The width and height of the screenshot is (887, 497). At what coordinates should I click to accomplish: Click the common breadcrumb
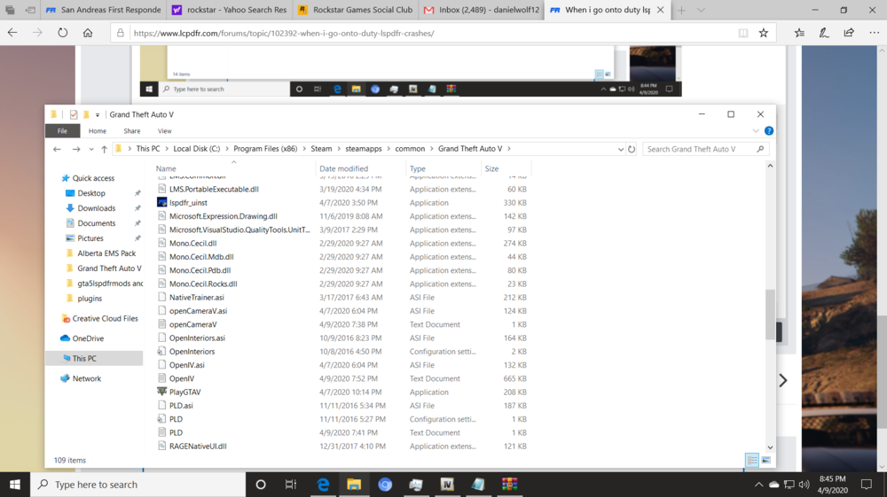point(410,149)
